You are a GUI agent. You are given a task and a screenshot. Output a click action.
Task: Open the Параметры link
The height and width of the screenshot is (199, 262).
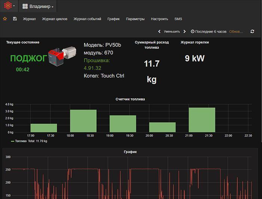click(135, 19)
